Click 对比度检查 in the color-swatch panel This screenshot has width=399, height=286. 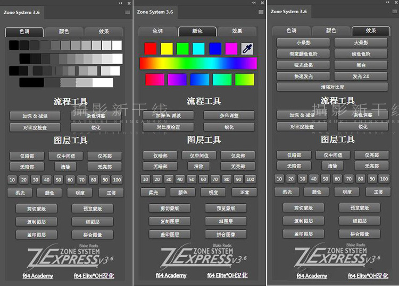pyautogui.click(x=169, y=127)
